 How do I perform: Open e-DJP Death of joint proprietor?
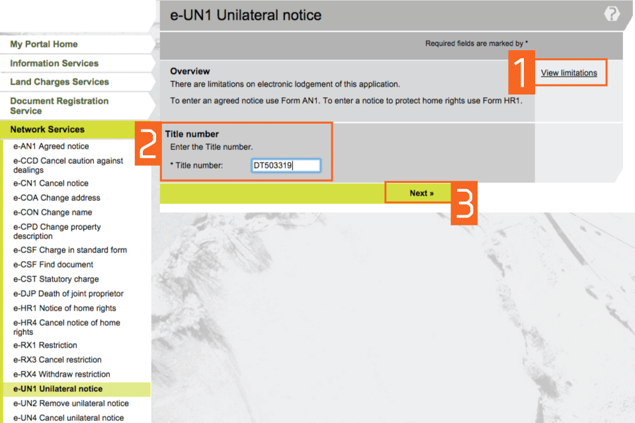pyautogui.click(x=68, y=294)
